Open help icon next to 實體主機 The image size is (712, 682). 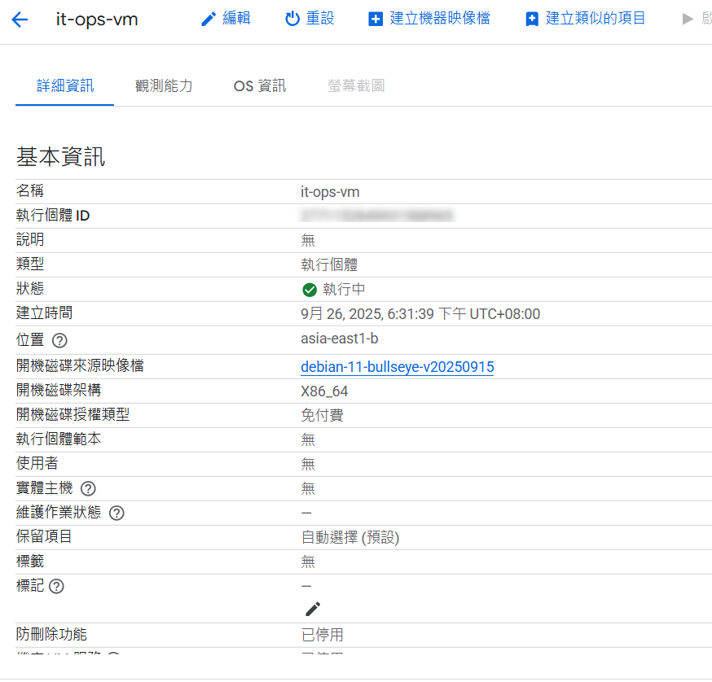pyautogui.click(x=88, y=488)
